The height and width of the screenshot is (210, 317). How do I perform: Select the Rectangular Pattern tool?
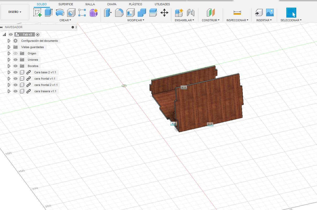[82, 12]
